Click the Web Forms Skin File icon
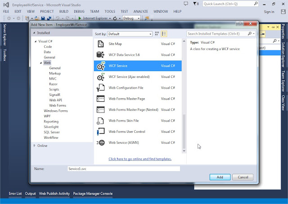The width and height of the screenshot is (288, 204). 100,121
